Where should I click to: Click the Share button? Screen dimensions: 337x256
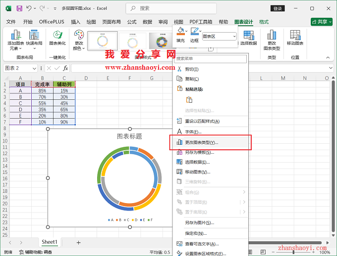click(321, 22)
